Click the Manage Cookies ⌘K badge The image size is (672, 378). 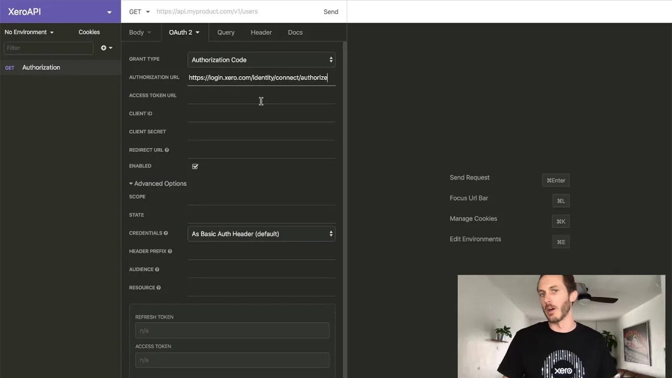(561, 222)
